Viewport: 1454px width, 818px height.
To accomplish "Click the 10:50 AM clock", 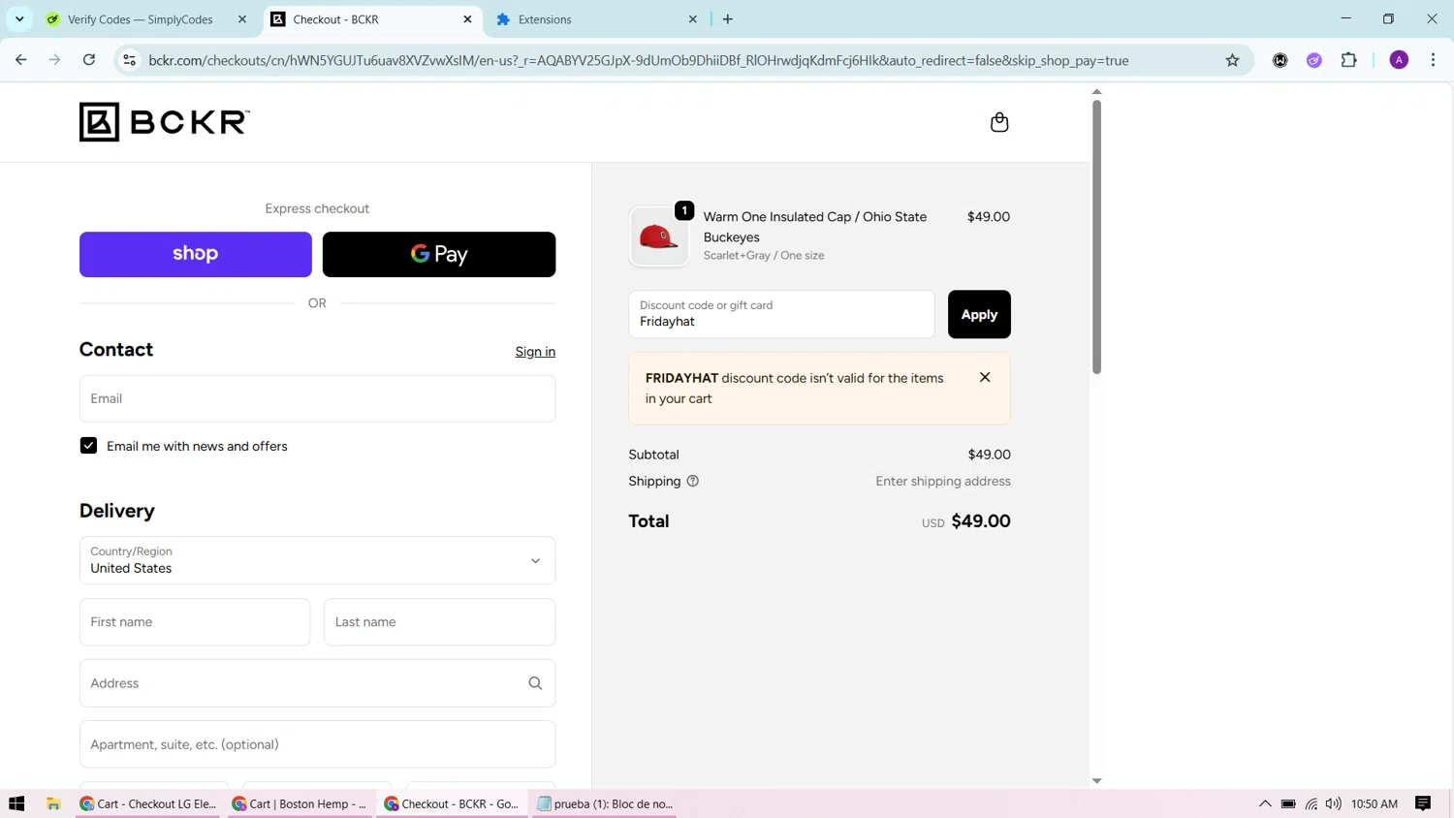I will [x=1375, y=803].
